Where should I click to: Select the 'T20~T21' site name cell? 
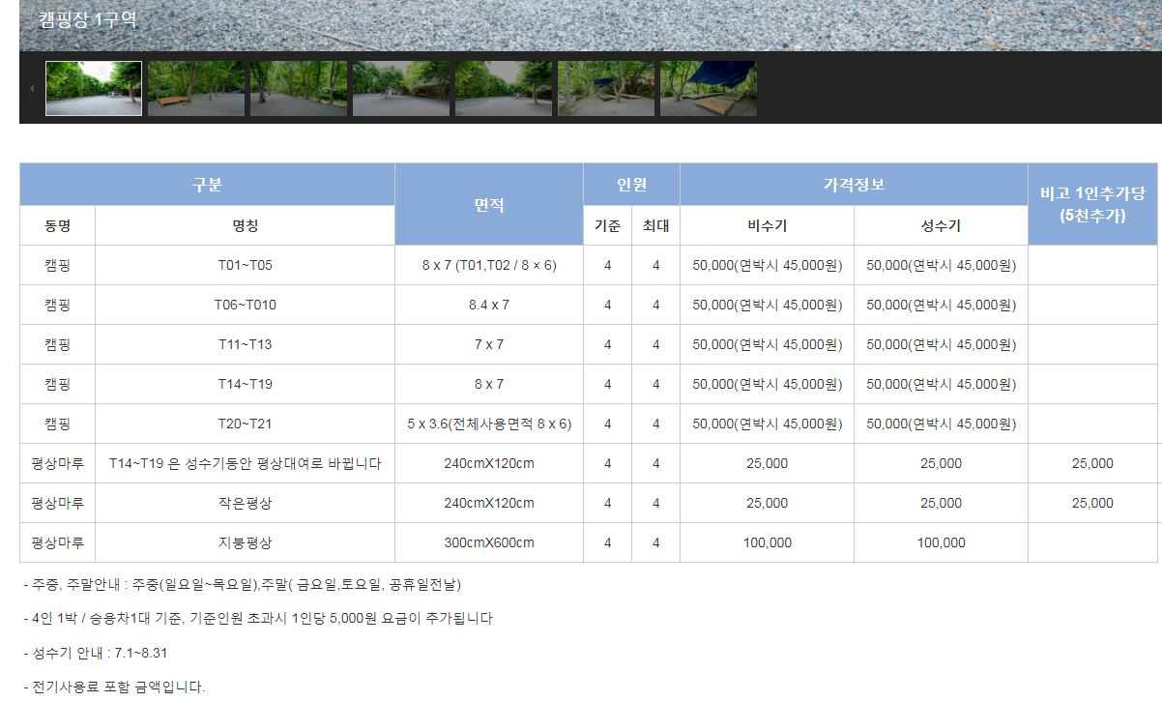pos(245,424)
